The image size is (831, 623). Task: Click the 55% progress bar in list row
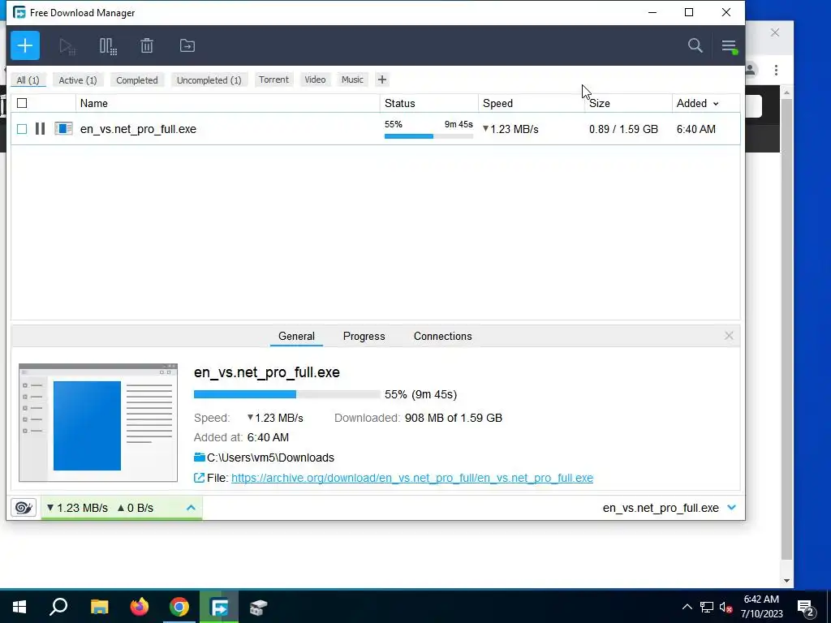(428, 136)
